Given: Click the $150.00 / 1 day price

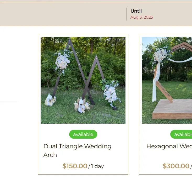Looking at the screenshot, I should 83,166.
